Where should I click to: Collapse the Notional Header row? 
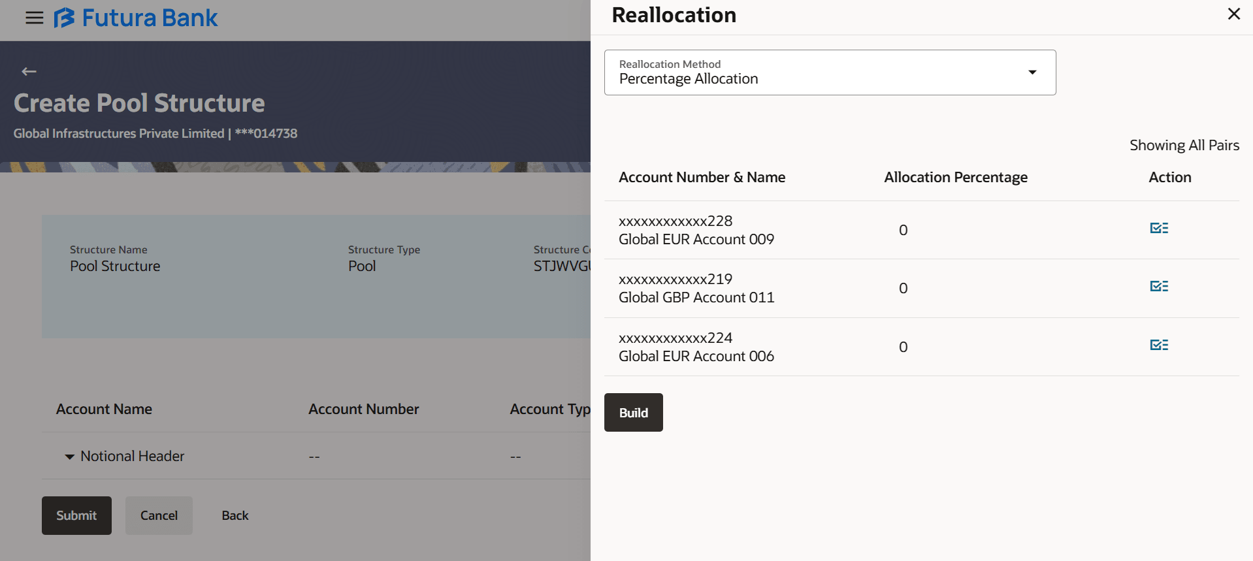click(69, 457)
